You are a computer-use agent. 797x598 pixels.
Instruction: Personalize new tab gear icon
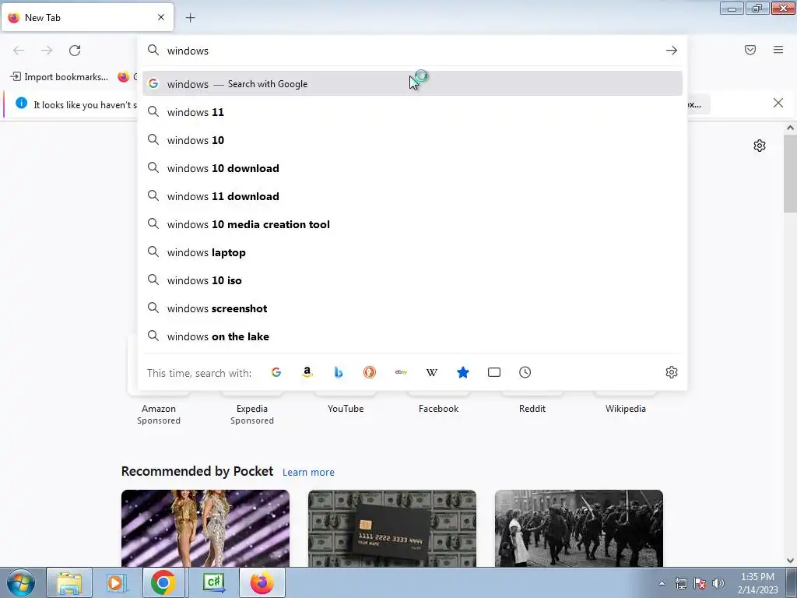point(760,146)
